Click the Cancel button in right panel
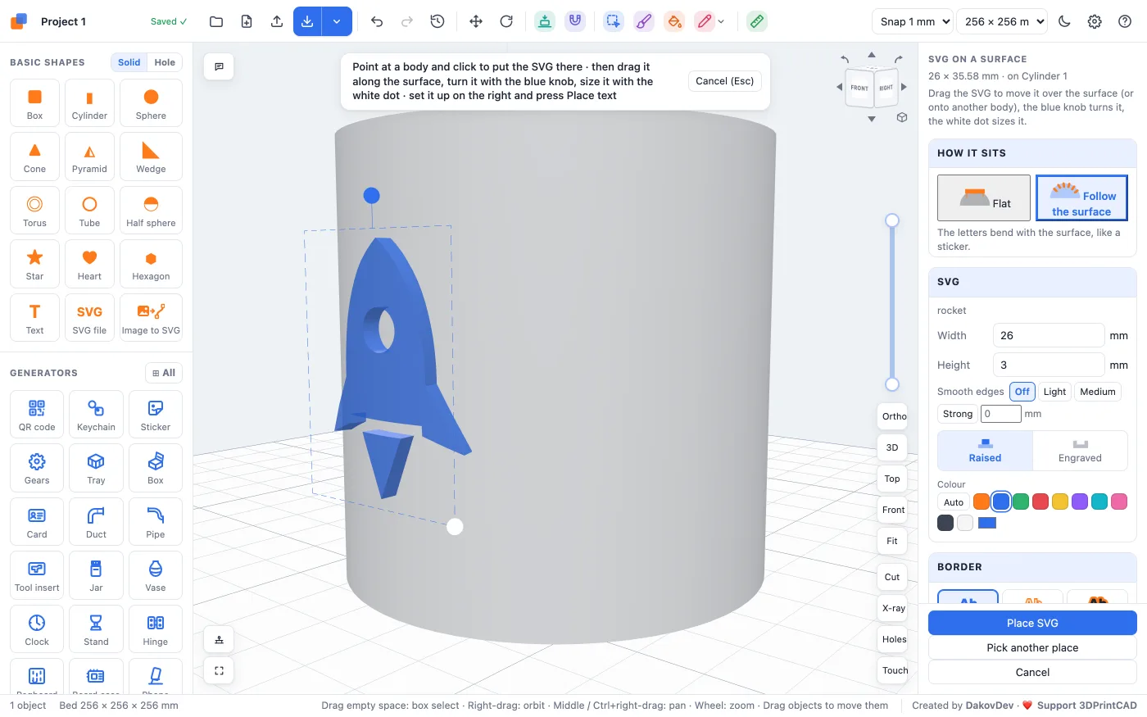Viewport: 1147px width, 717px height. [x=1032, y=672]
